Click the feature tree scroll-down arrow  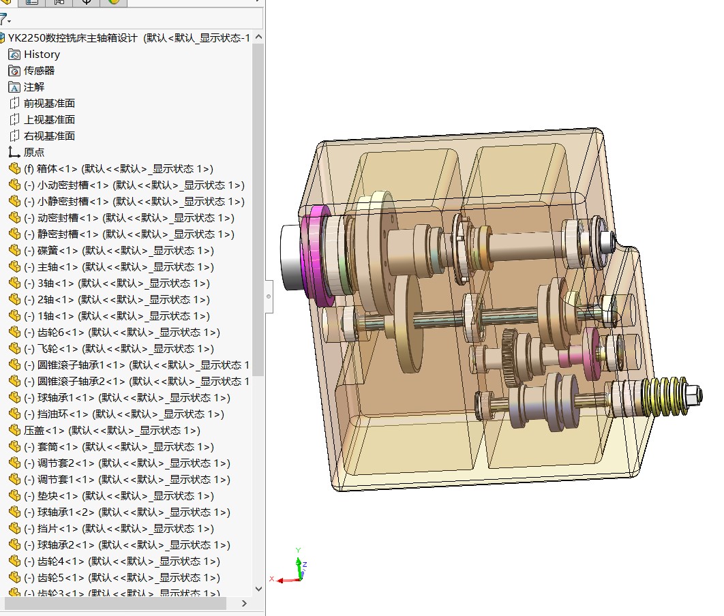click(258, 589)
